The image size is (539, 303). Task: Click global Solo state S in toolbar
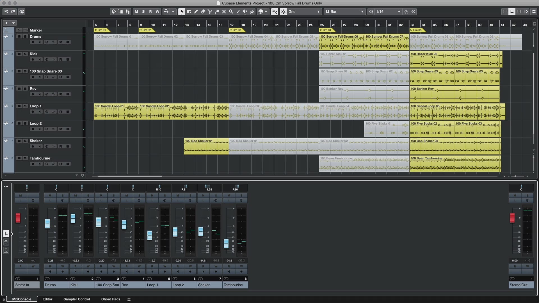(143, 12)
